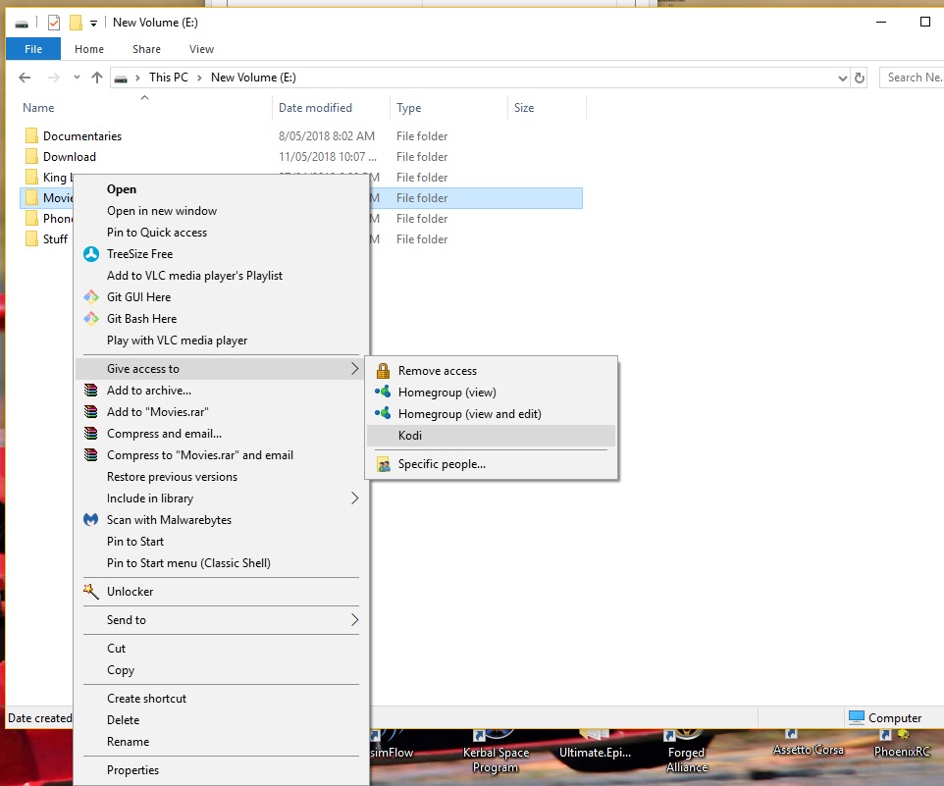Screen dimensions: 944x786
Task: Open the File ribbon tab
Action: 33,49
